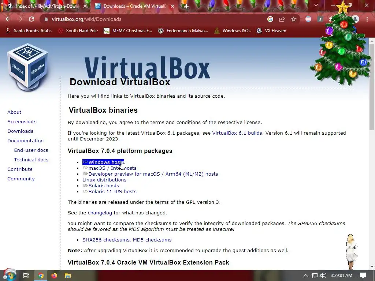Image resolution: width=375 pixels, height=281 pixels.
Task: Open the Contribute sidebar link
Action: tap(20, 169)
